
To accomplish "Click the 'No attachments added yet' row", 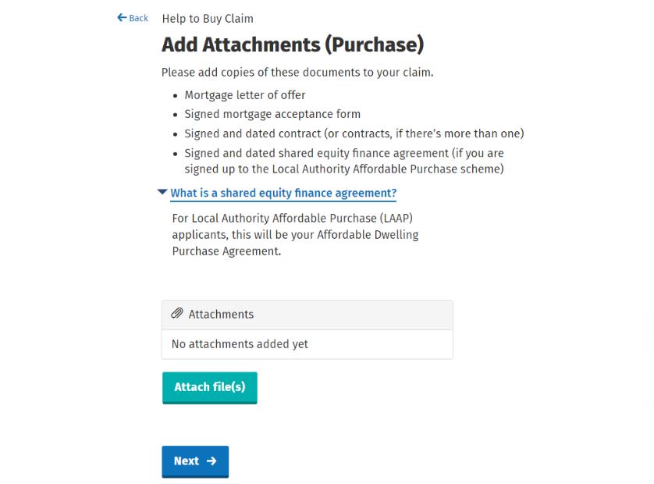I will click(240, 343).
